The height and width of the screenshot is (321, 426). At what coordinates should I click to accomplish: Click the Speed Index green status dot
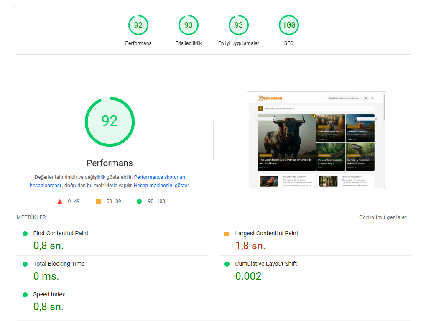tap(25, 295)
